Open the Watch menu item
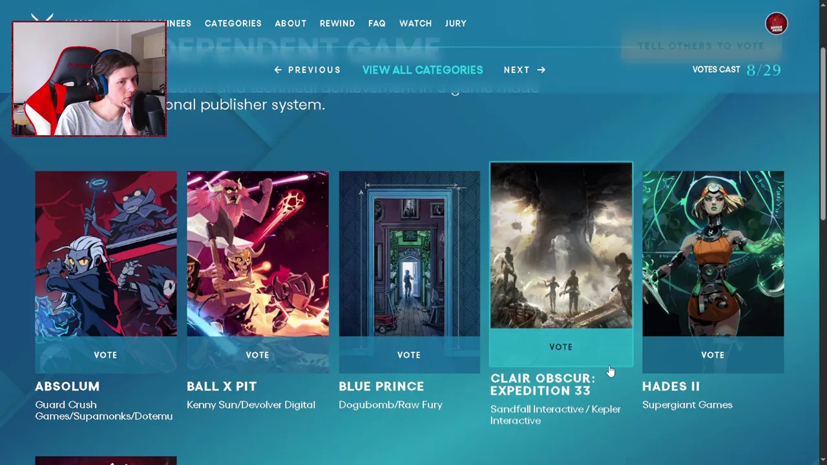Viewport: 827px width, 465px height. coord(415,23)
